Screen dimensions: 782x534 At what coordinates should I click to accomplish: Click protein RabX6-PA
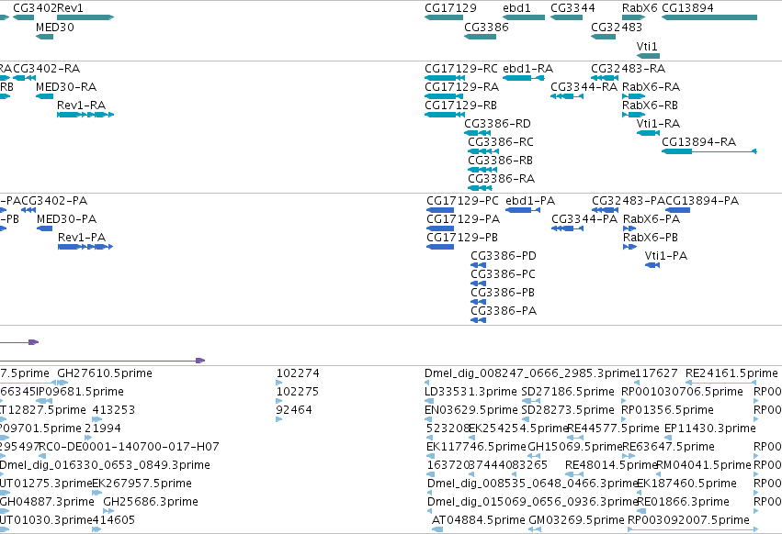coord(652,219)
